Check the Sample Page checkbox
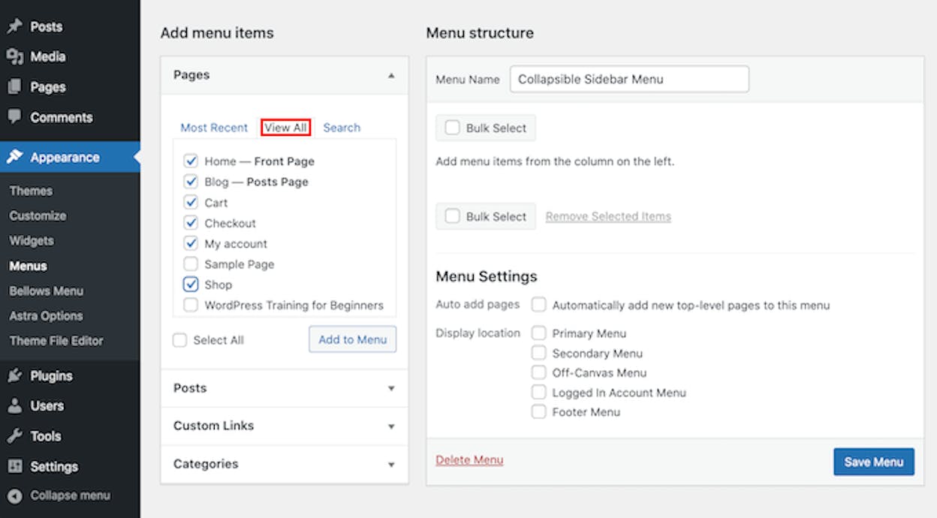 191,264
